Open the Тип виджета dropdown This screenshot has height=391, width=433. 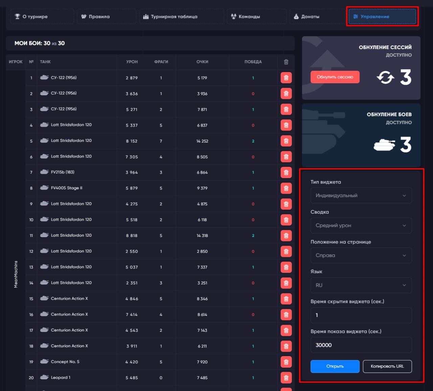point(361,196)
